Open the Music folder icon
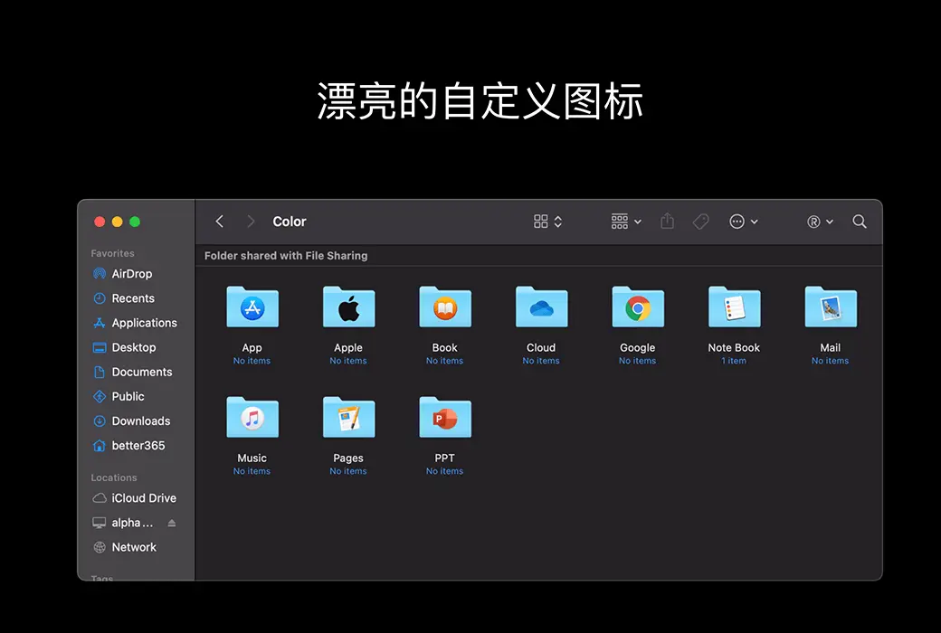The width and height of the screenshot is (941, 633). click(252, 417)
